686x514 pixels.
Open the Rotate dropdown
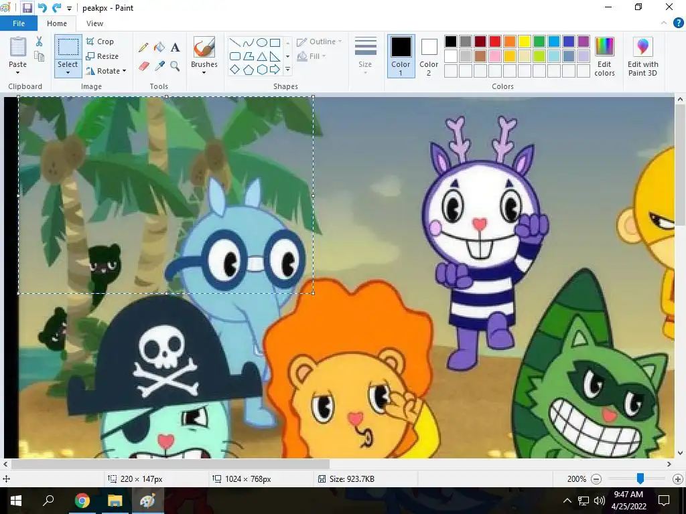click(x=107, y=71)
